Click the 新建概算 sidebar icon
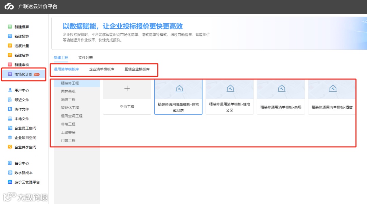367x204 pixels. (10, 26)
